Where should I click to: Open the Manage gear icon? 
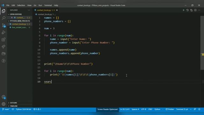tap(4, 104)
